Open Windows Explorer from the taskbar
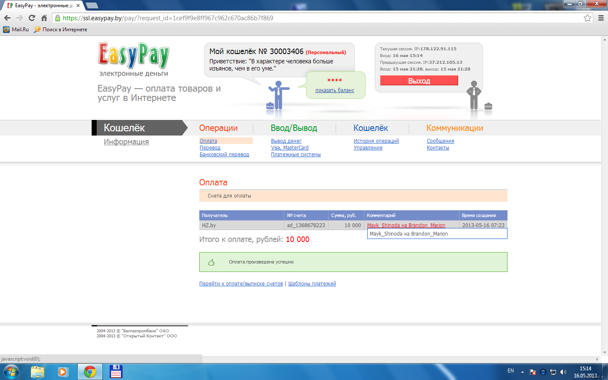This screenshot has height=380, width=608. tap(38, 372)
